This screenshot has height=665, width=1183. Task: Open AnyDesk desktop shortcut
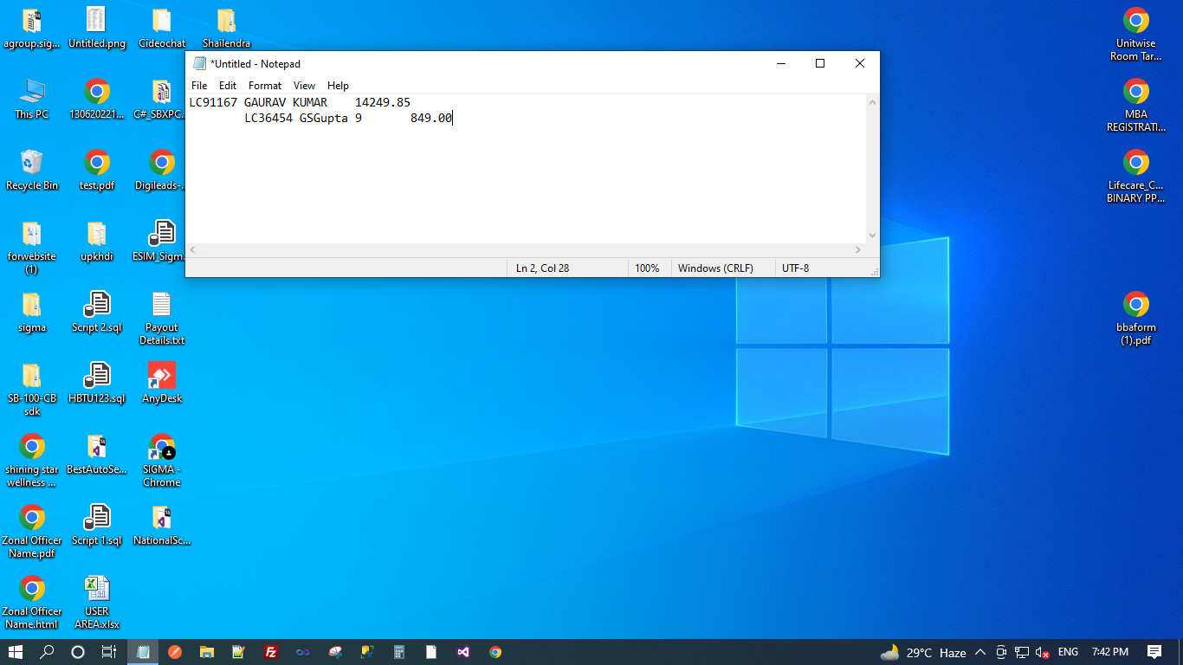click(x=162, y=383)
